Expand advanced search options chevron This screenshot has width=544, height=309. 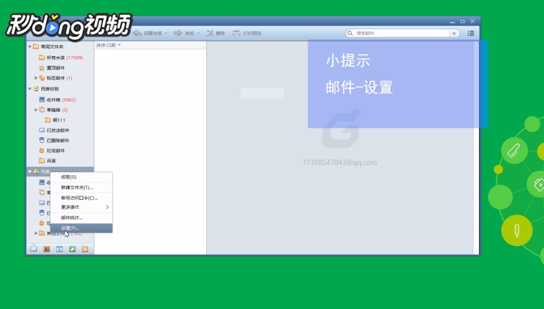[454, 33]
